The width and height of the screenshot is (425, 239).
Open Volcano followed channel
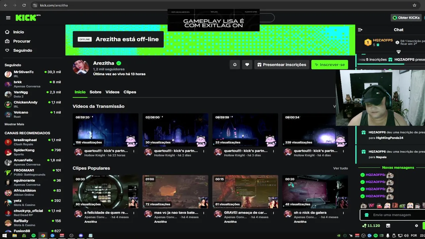click(33, 114)
